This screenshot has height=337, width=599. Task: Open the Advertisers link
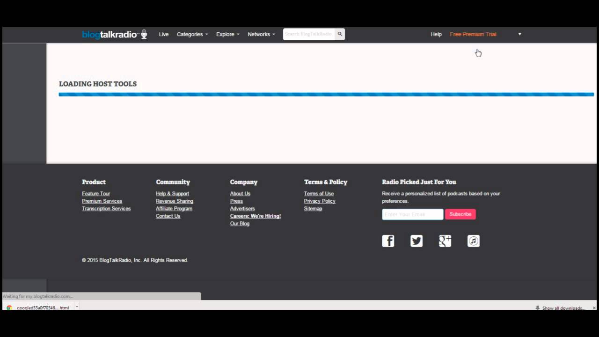pos(242,209)
